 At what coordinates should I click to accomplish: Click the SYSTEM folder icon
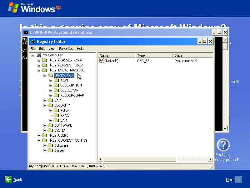tap(51, 130)
